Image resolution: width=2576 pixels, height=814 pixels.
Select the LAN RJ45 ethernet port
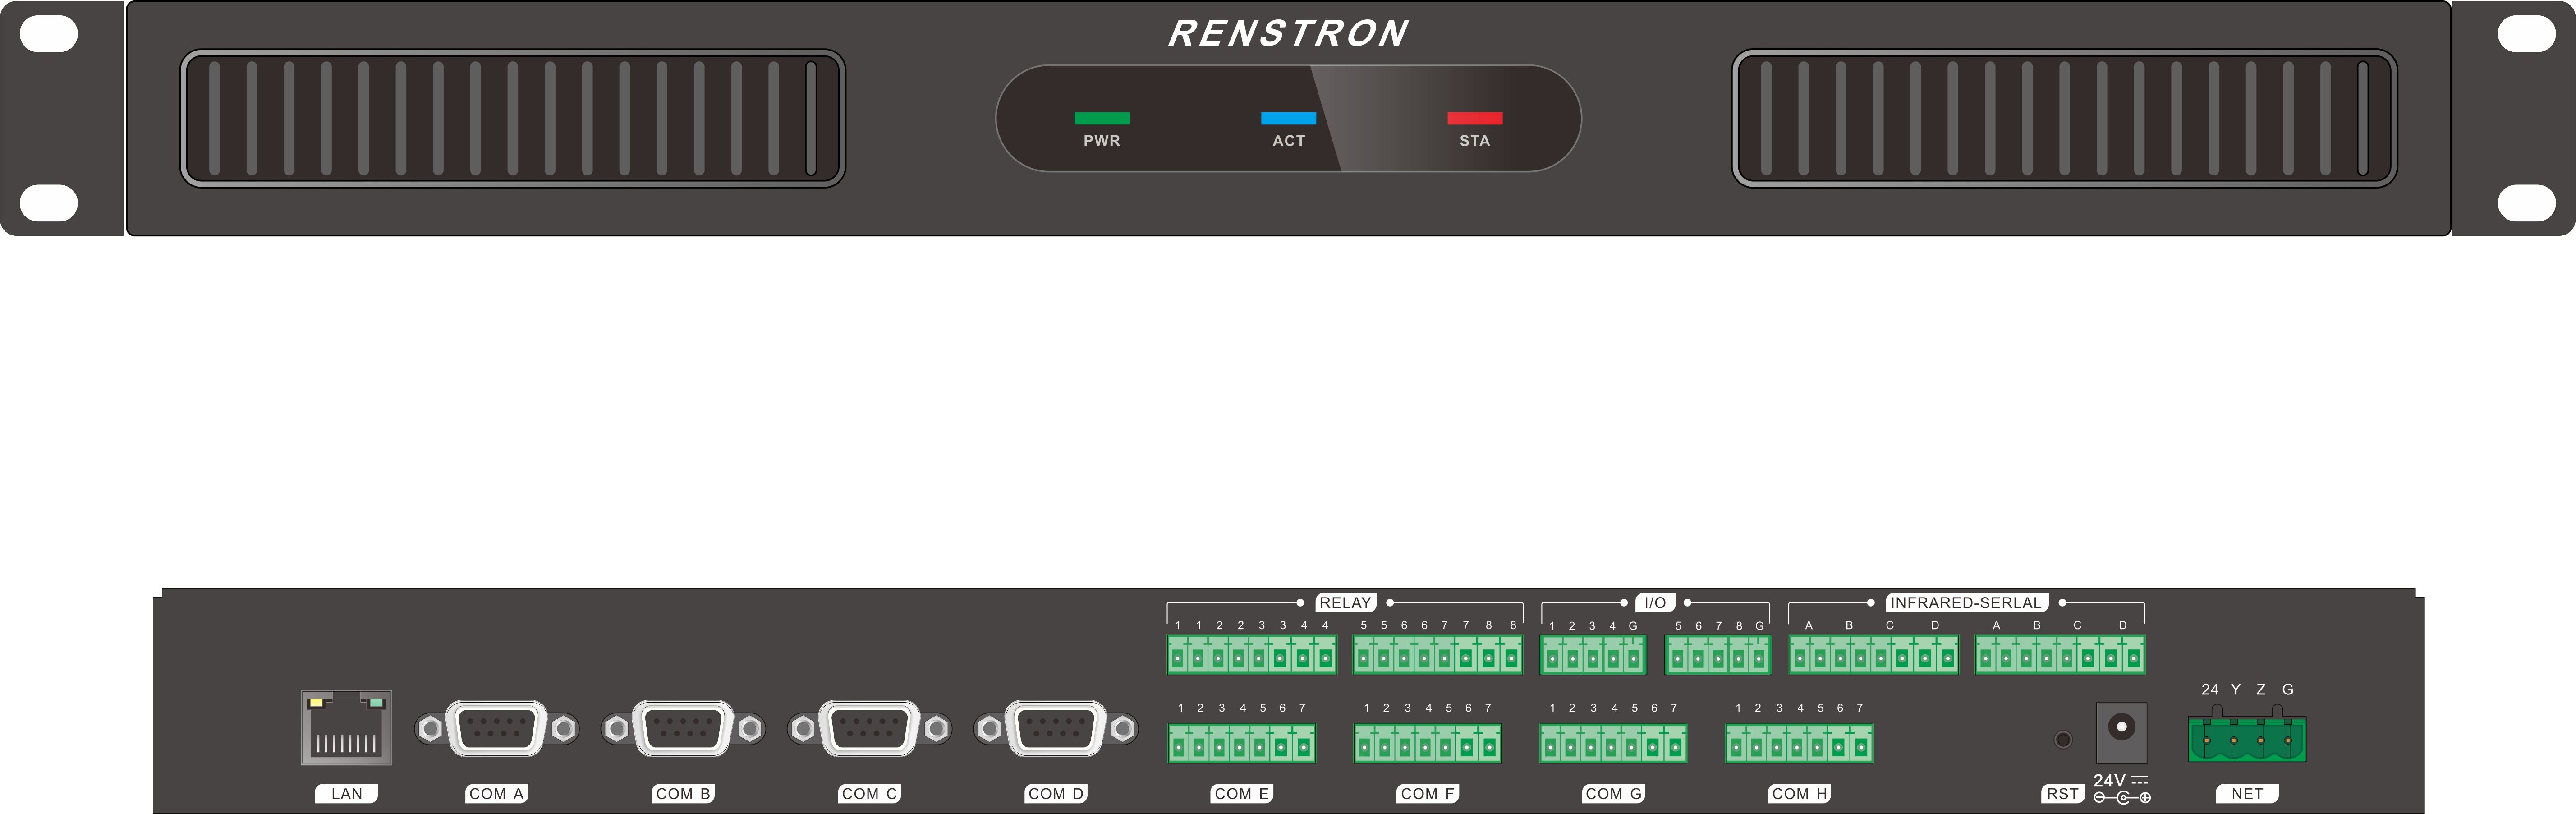tap(346, 727)
